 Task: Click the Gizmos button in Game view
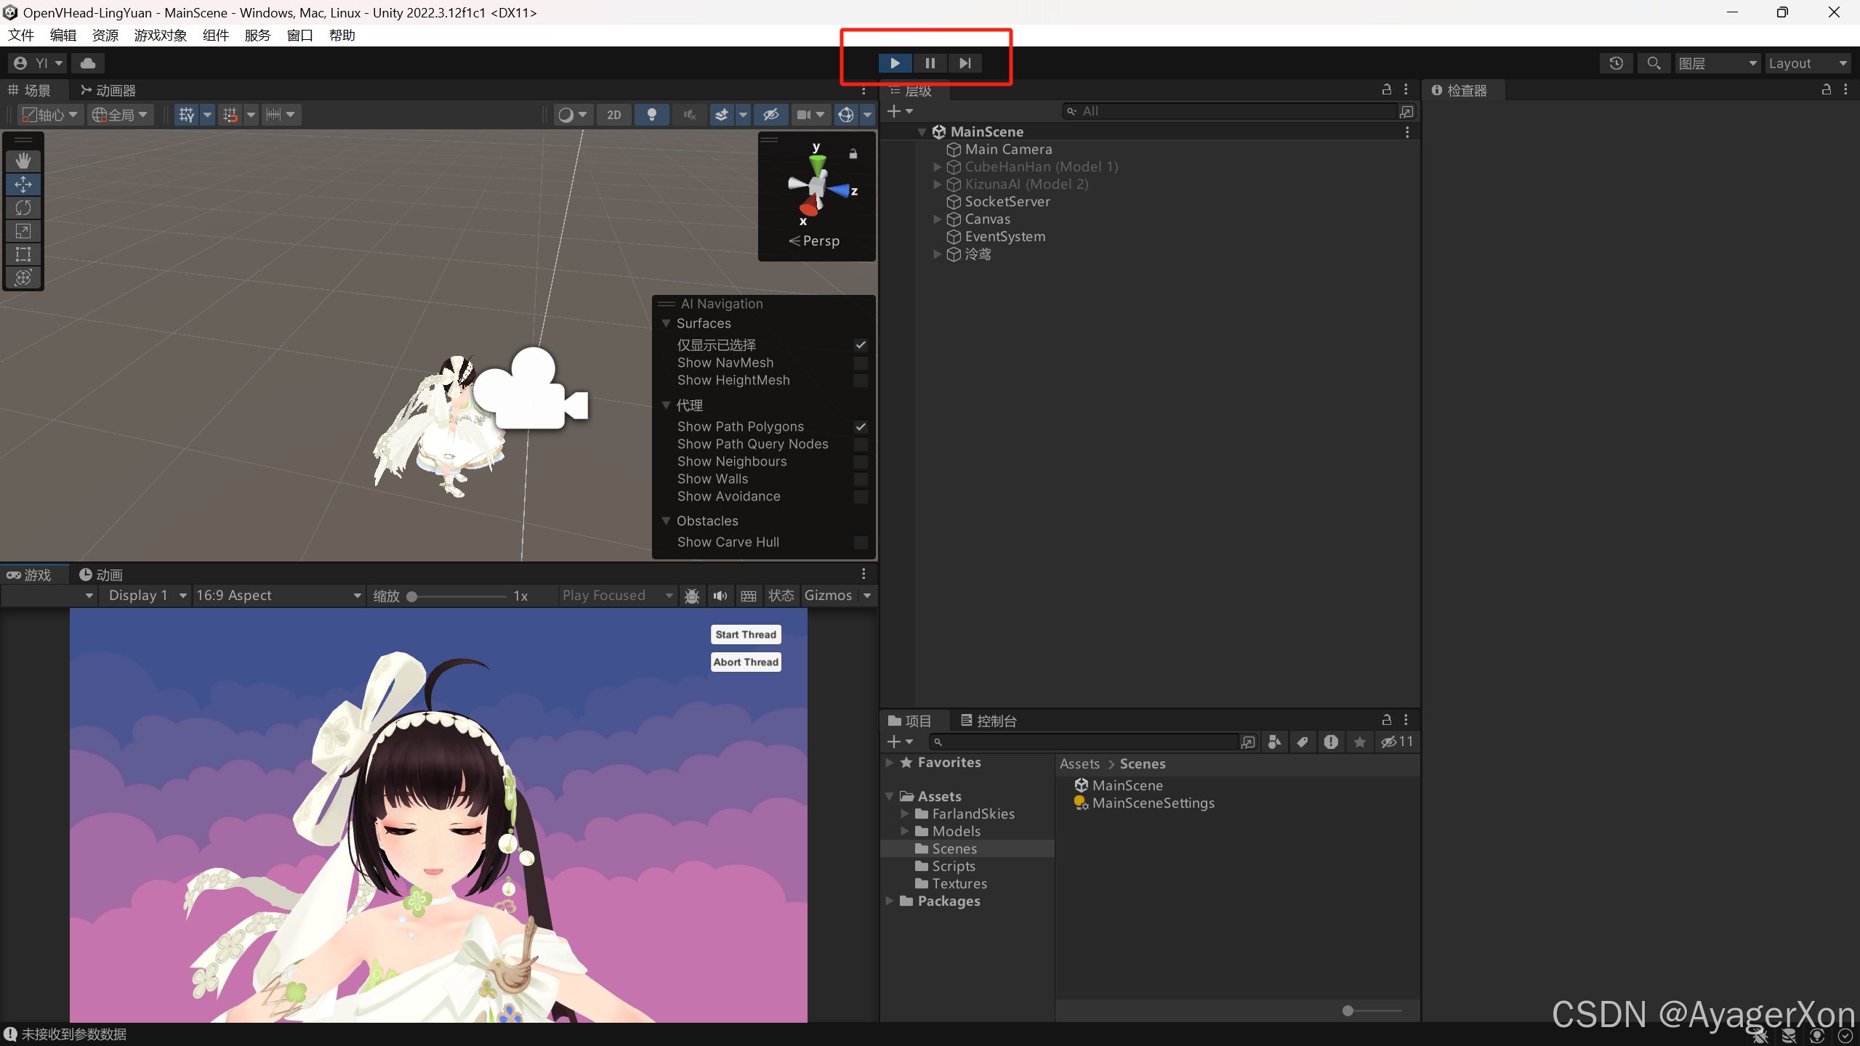click(x=828, y=596)
